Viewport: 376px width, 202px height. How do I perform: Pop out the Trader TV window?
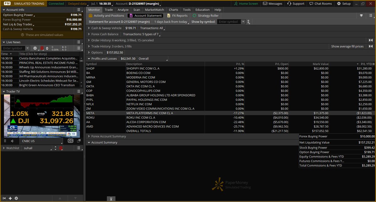click(x=79, y=141)
